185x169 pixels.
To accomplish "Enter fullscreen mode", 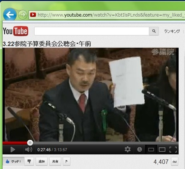I will click(x=173, y=149).
